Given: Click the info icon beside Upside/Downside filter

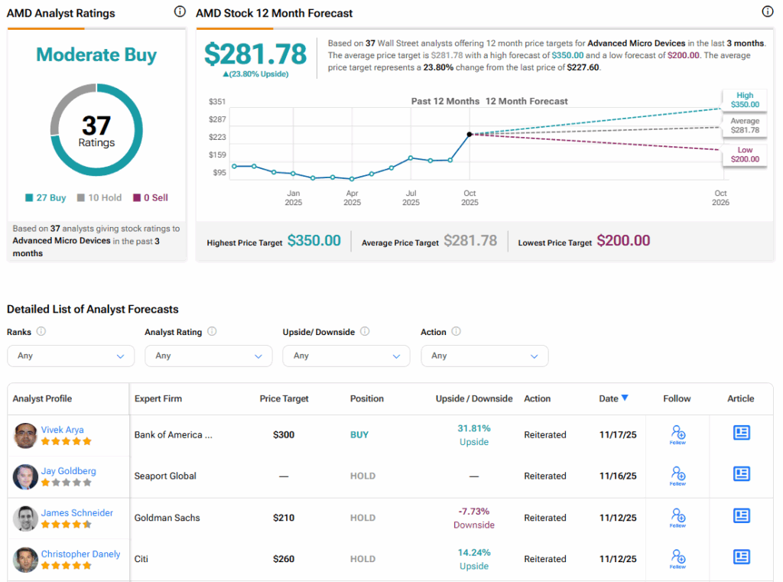Looking at the screenshot, I should (x=365, y=332).
